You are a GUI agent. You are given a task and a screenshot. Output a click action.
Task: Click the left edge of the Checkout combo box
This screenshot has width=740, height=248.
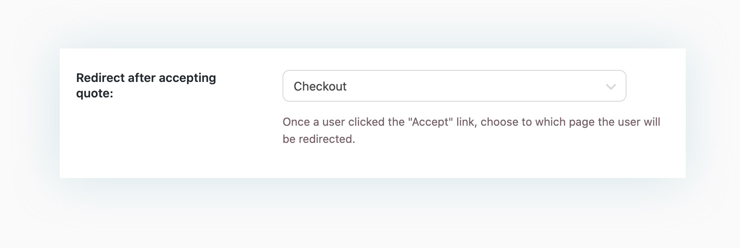point(286,86)
